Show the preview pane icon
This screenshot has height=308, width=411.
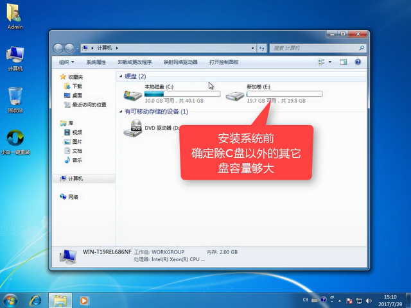pos(343,62)
